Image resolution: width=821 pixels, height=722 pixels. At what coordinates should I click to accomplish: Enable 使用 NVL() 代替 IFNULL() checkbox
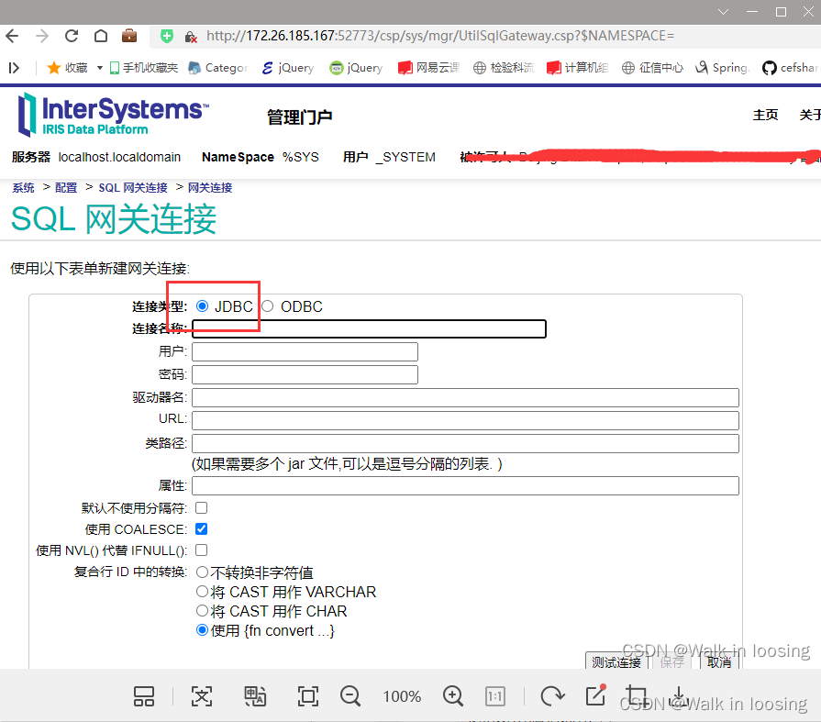coord(200,550)
